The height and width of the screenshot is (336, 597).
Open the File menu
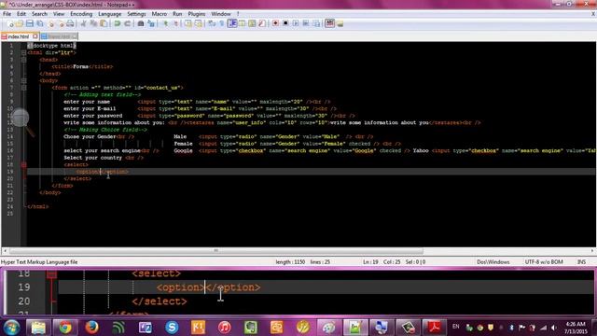7,14
